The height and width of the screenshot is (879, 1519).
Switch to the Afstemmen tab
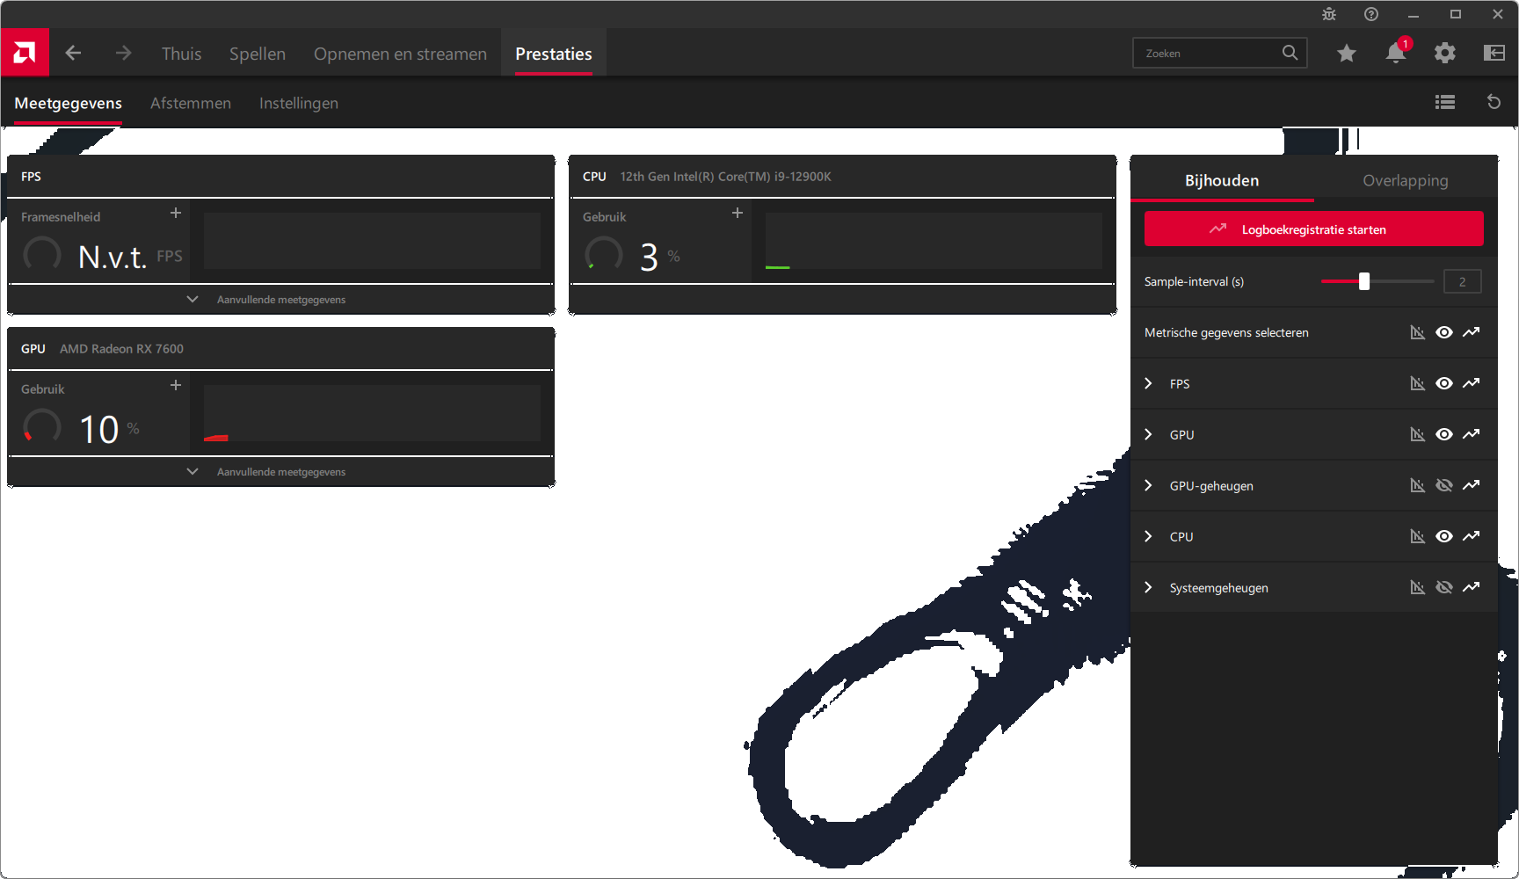pyautogui.click(x=190, y=103)
